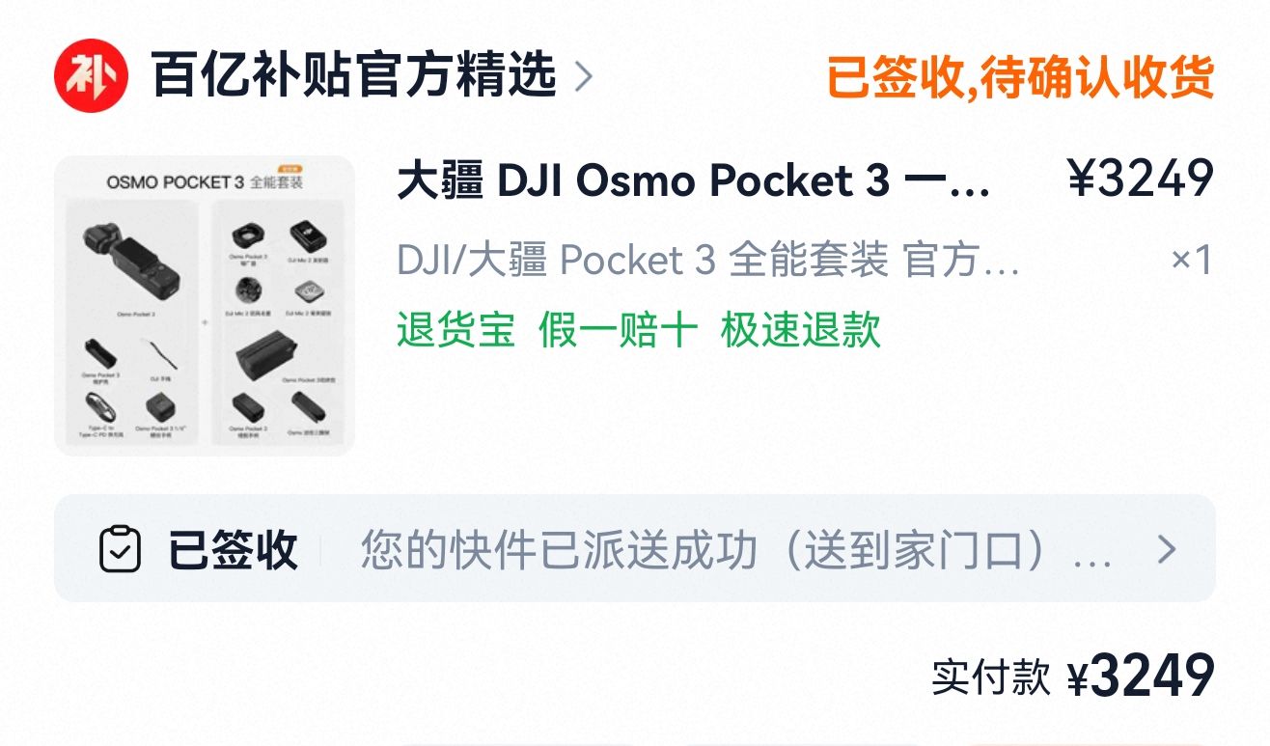The width and height of the screenshot is (1270, 746).
Task: Open the 百亿补贴官方精选 store name
Action: [354, 75]
